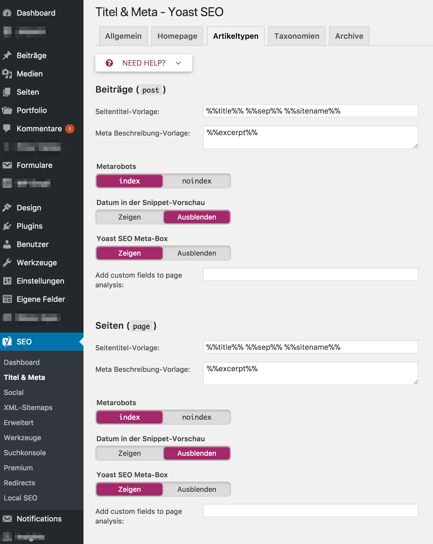Click Seiten custom fields analysis input
The width and height of the screenshot is (433, 544).
[x=310, y=510]
